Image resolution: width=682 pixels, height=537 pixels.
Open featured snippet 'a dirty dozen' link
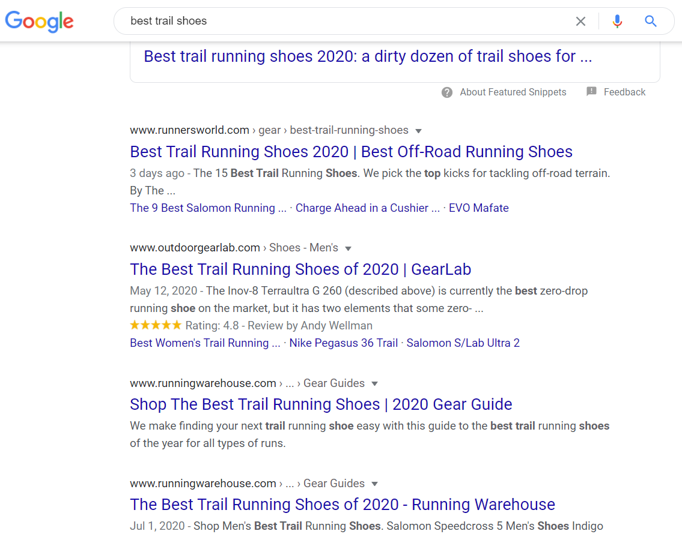[368, 56]
